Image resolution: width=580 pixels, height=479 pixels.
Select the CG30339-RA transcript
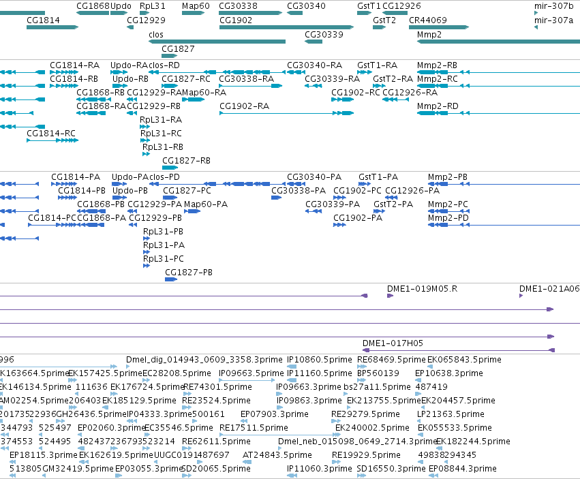(314, 86)
